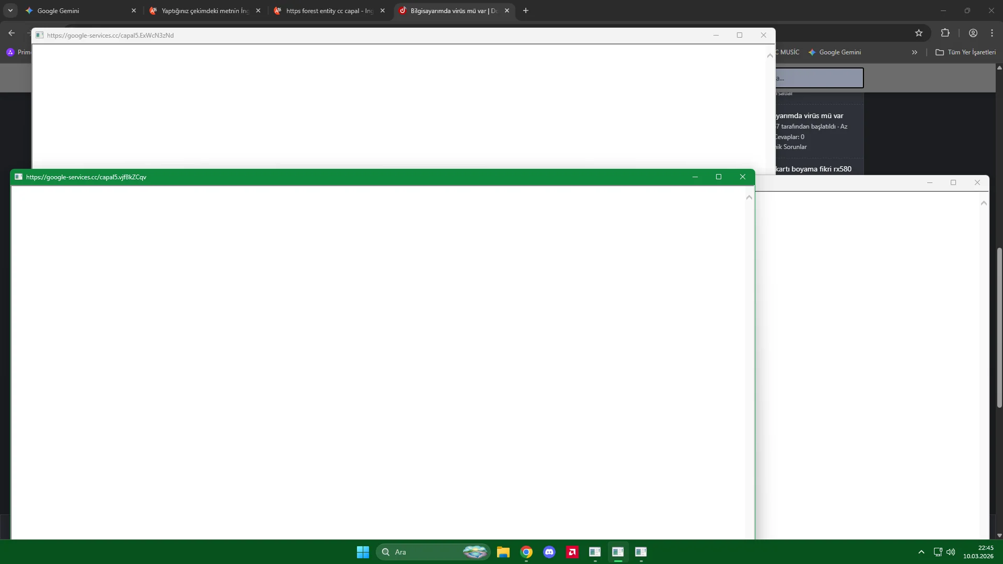Open the Chrome extensions puzzle icon

pyautogui.click(x=945, y=33)
